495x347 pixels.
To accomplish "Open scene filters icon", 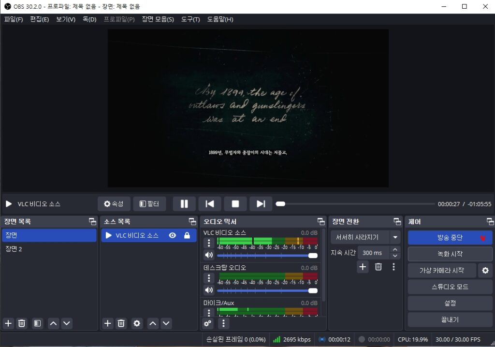I will coord(37,323).
